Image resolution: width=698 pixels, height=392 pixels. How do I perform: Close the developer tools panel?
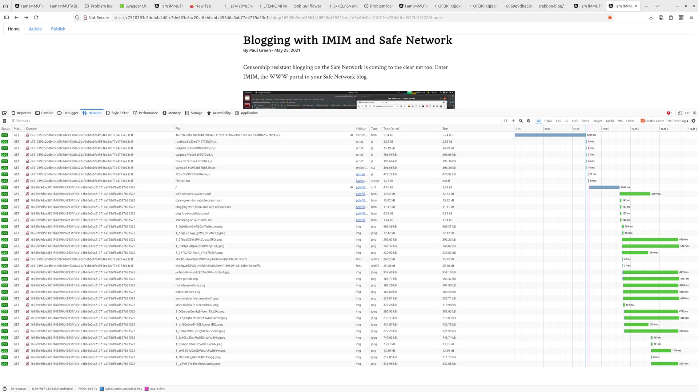click(694, 113)
